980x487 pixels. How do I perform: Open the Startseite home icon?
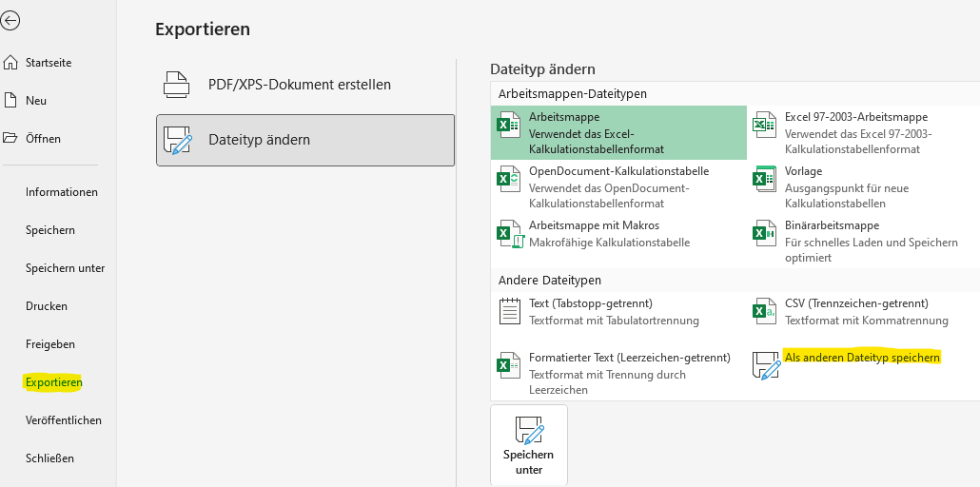(10, 63)
